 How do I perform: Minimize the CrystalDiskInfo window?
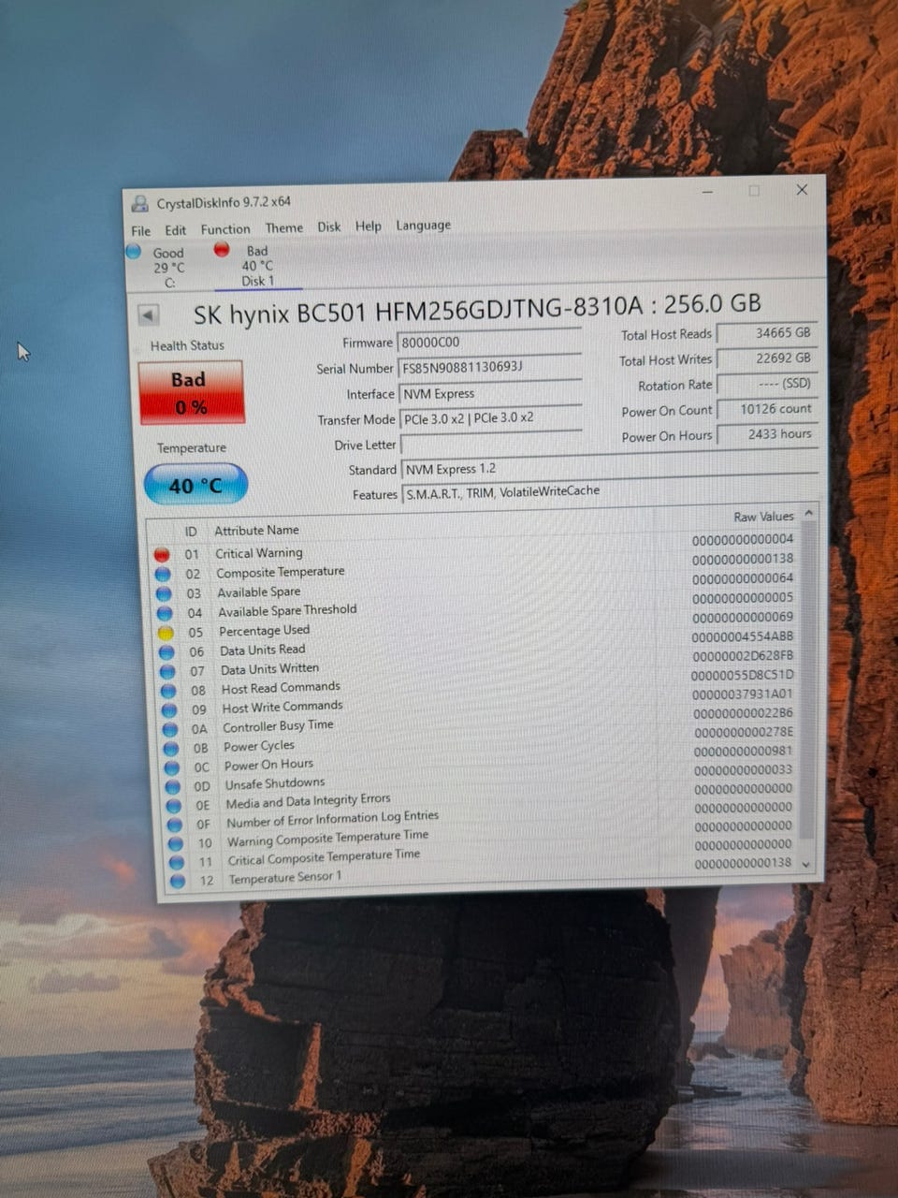click(708, 192)
